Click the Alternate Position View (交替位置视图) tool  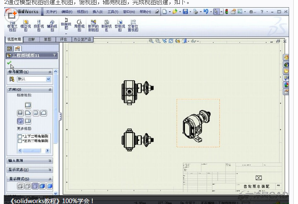tap(133, 25)
